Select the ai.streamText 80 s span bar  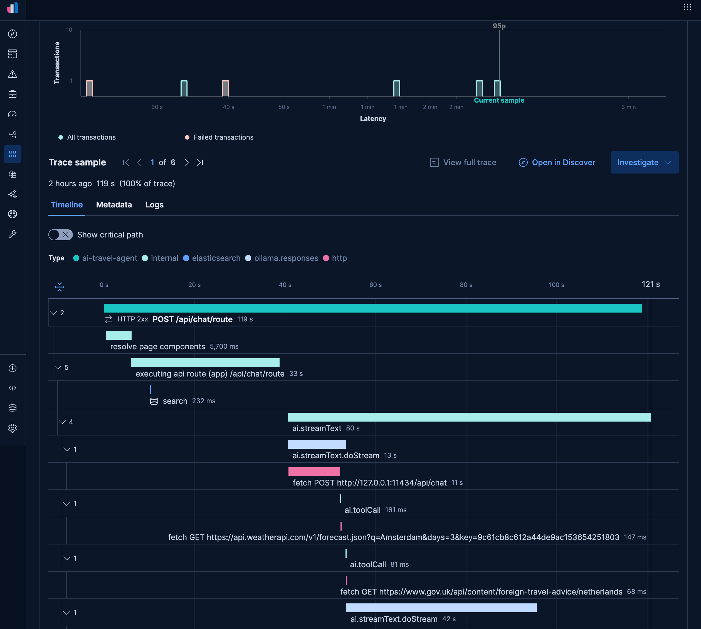(x=469, y=417)
